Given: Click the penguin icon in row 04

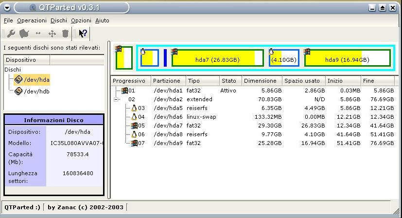Looking at the screenshot, I should (134, 117).
